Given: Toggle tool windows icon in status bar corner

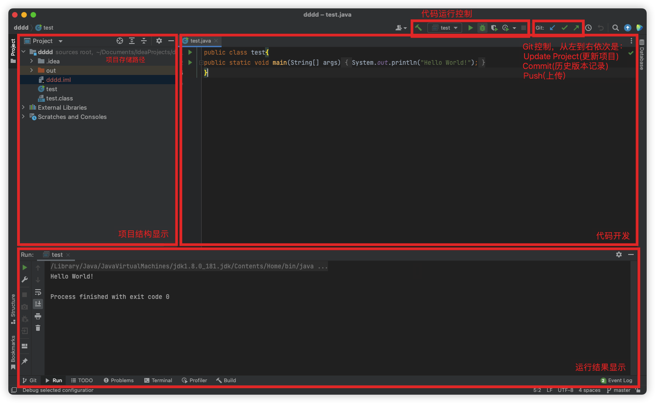Looking at the screenshot, I should tap(14, 390).
